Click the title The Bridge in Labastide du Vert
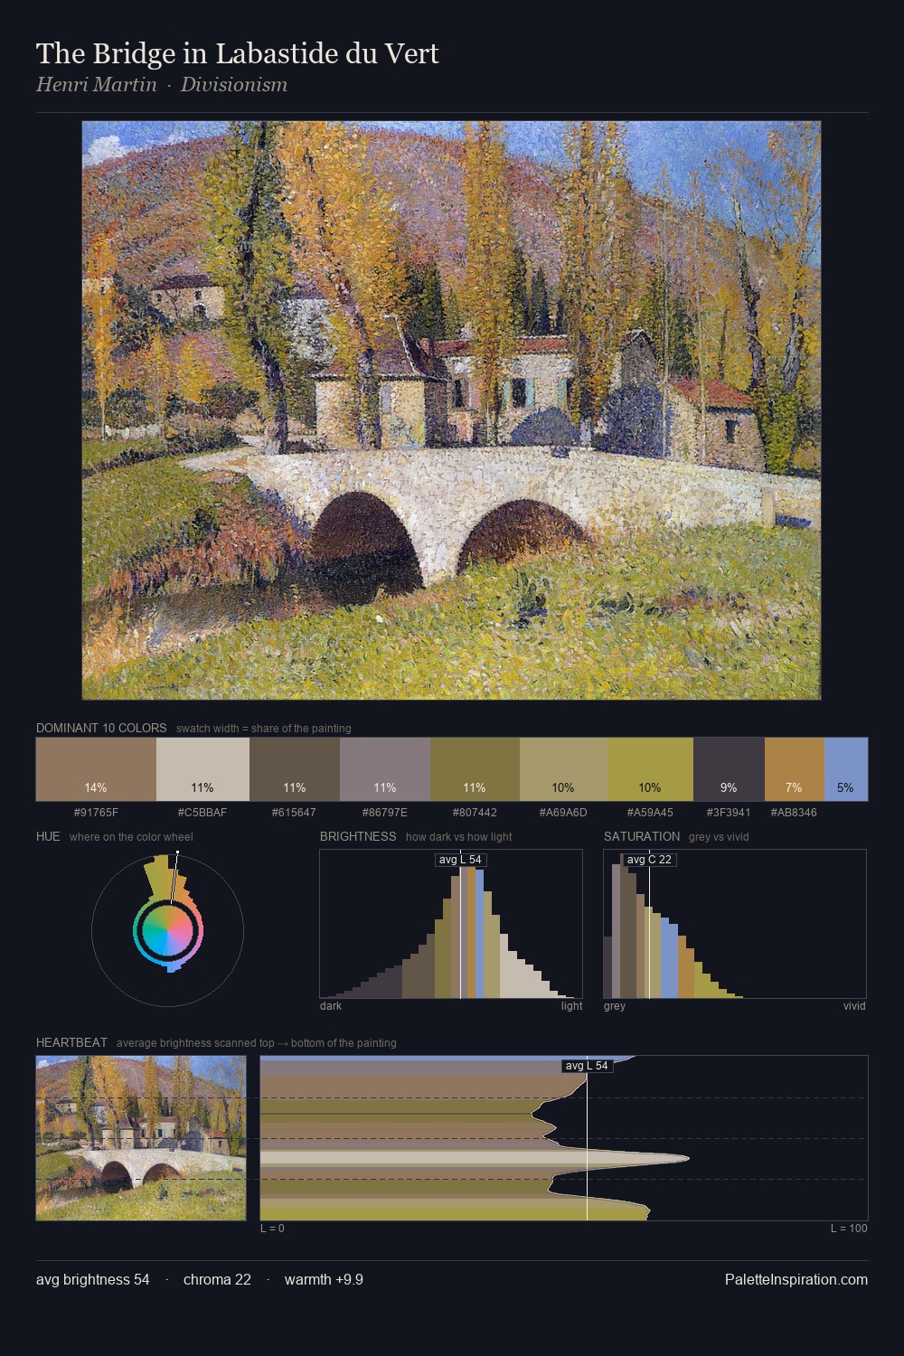This screenshot has height=1356, width=904. [238, 53]
